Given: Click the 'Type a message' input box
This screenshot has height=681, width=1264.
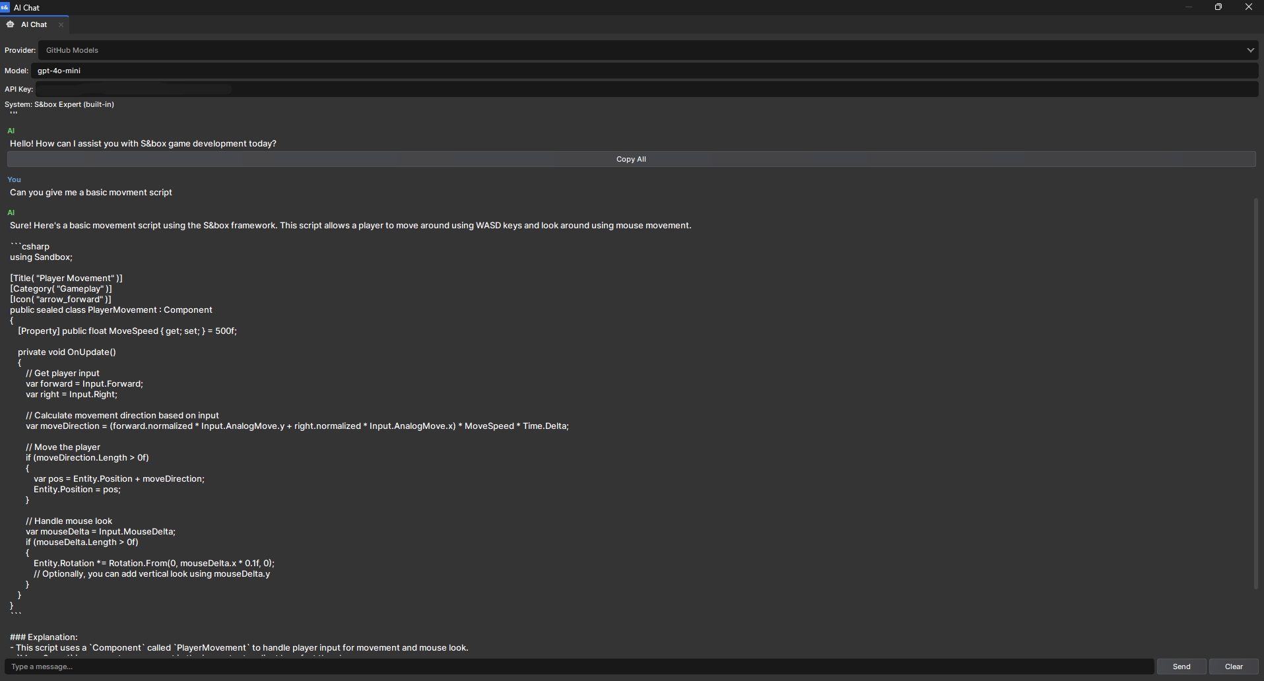Looking at the screenshot, I should [x=579, y=666].
